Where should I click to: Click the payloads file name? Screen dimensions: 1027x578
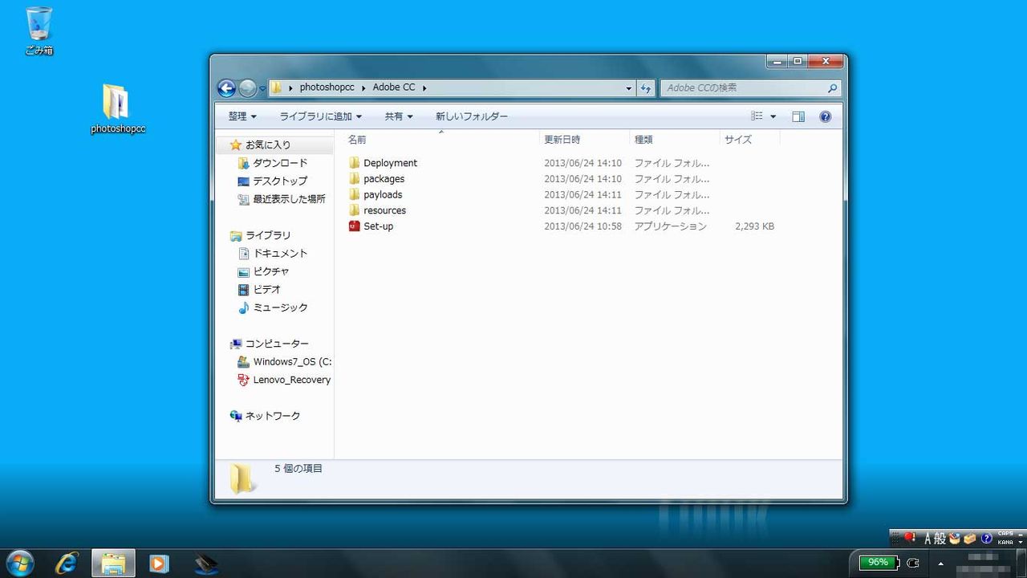pyautogui.click(x=383, y=194)
